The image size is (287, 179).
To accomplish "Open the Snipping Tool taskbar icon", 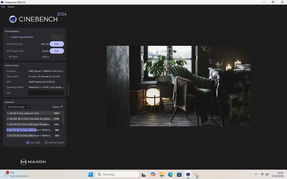I will click(197, 175).
